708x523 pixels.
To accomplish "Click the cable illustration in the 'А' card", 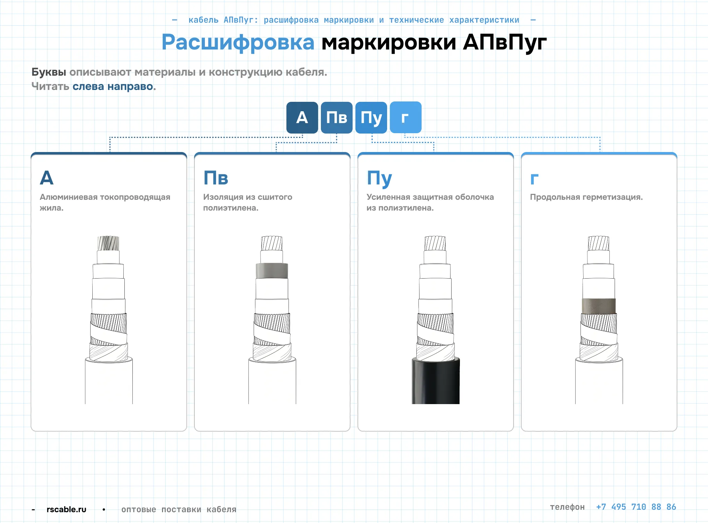I will [109, 320].
